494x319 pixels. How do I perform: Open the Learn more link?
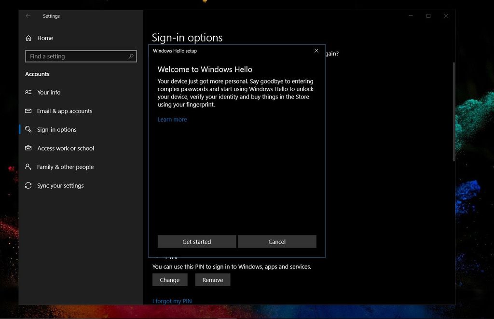tap(172, 119)
